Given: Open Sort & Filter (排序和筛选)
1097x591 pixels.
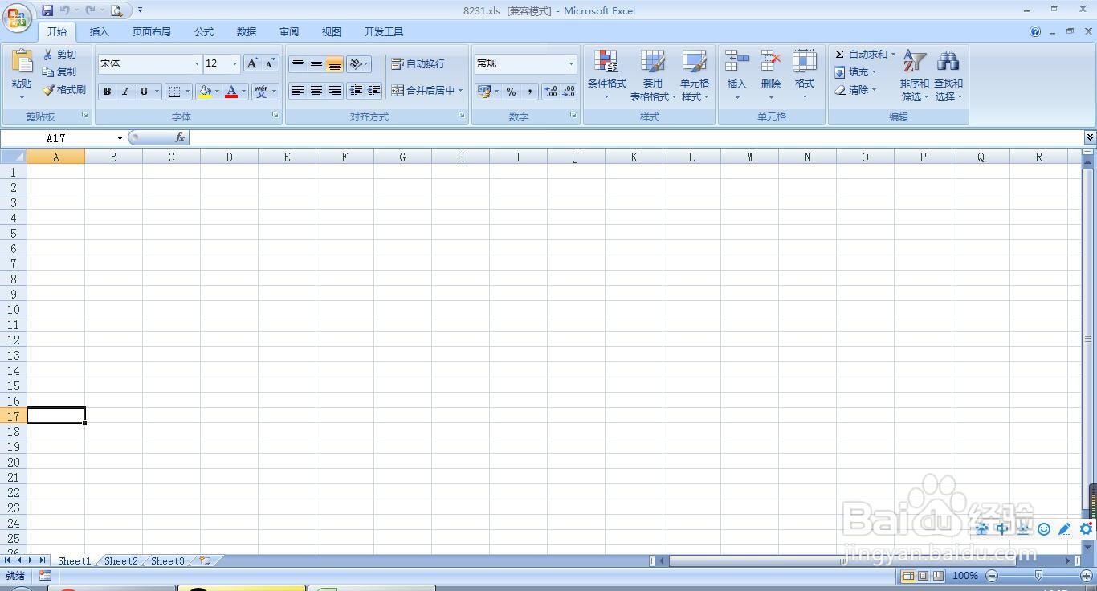Looking at the screenshot, I should click(914, 75).
